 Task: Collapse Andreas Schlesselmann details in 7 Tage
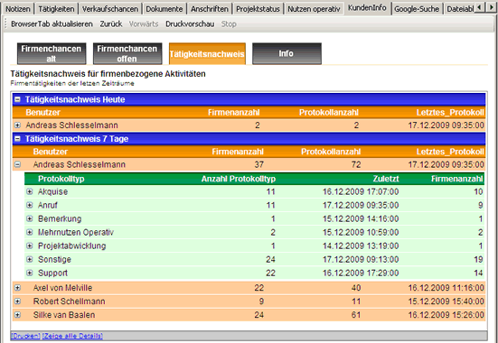click(18, 164)
